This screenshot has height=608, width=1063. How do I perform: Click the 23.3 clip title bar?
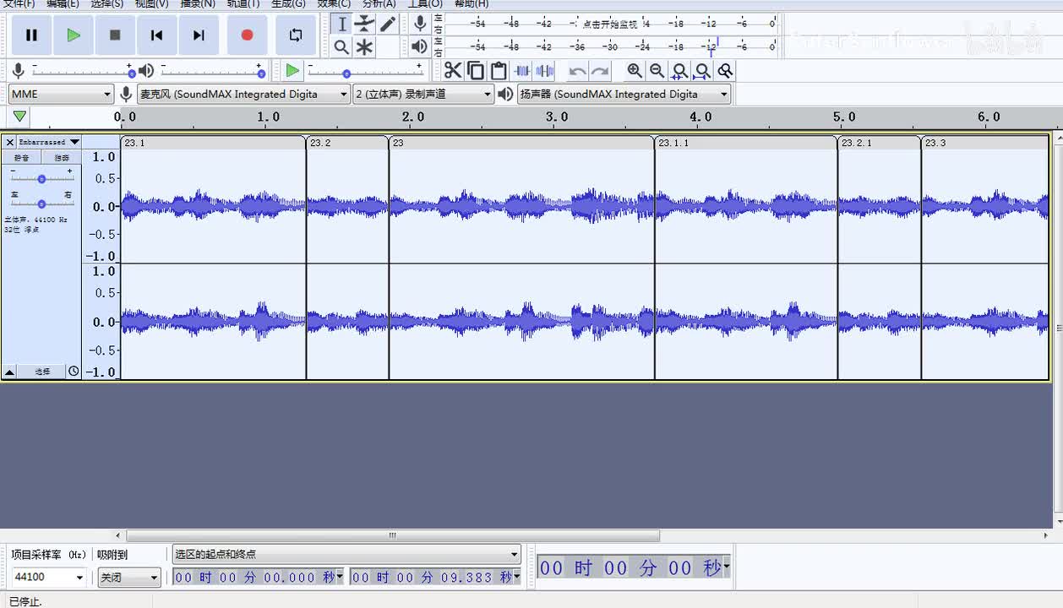pyautogui.click(x=985, y=143)
